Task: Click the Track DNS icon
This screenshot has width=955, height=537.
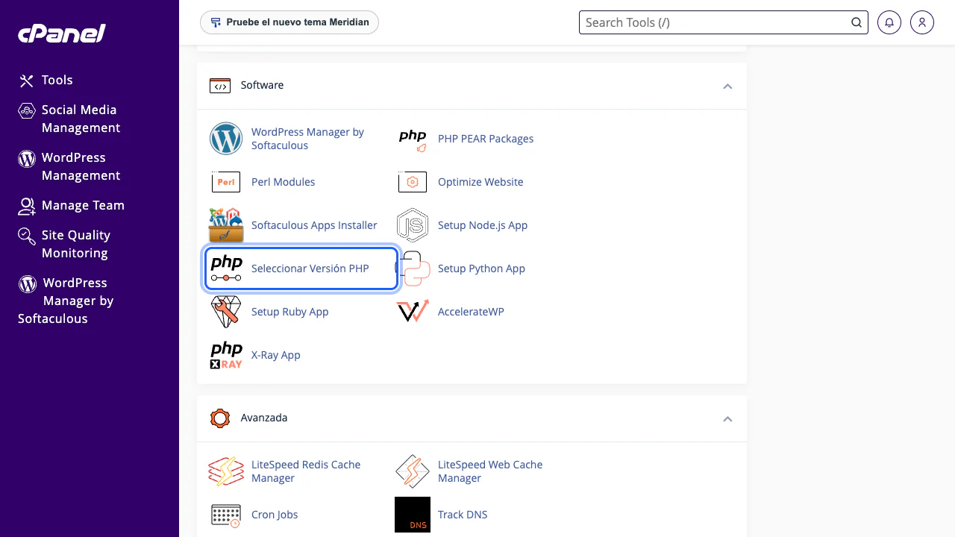Action: 413,515
